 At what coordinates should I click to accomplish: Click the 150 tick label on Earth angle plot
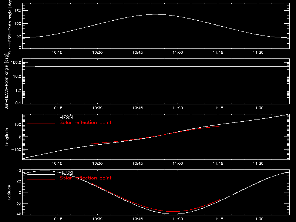coord(18,11)
